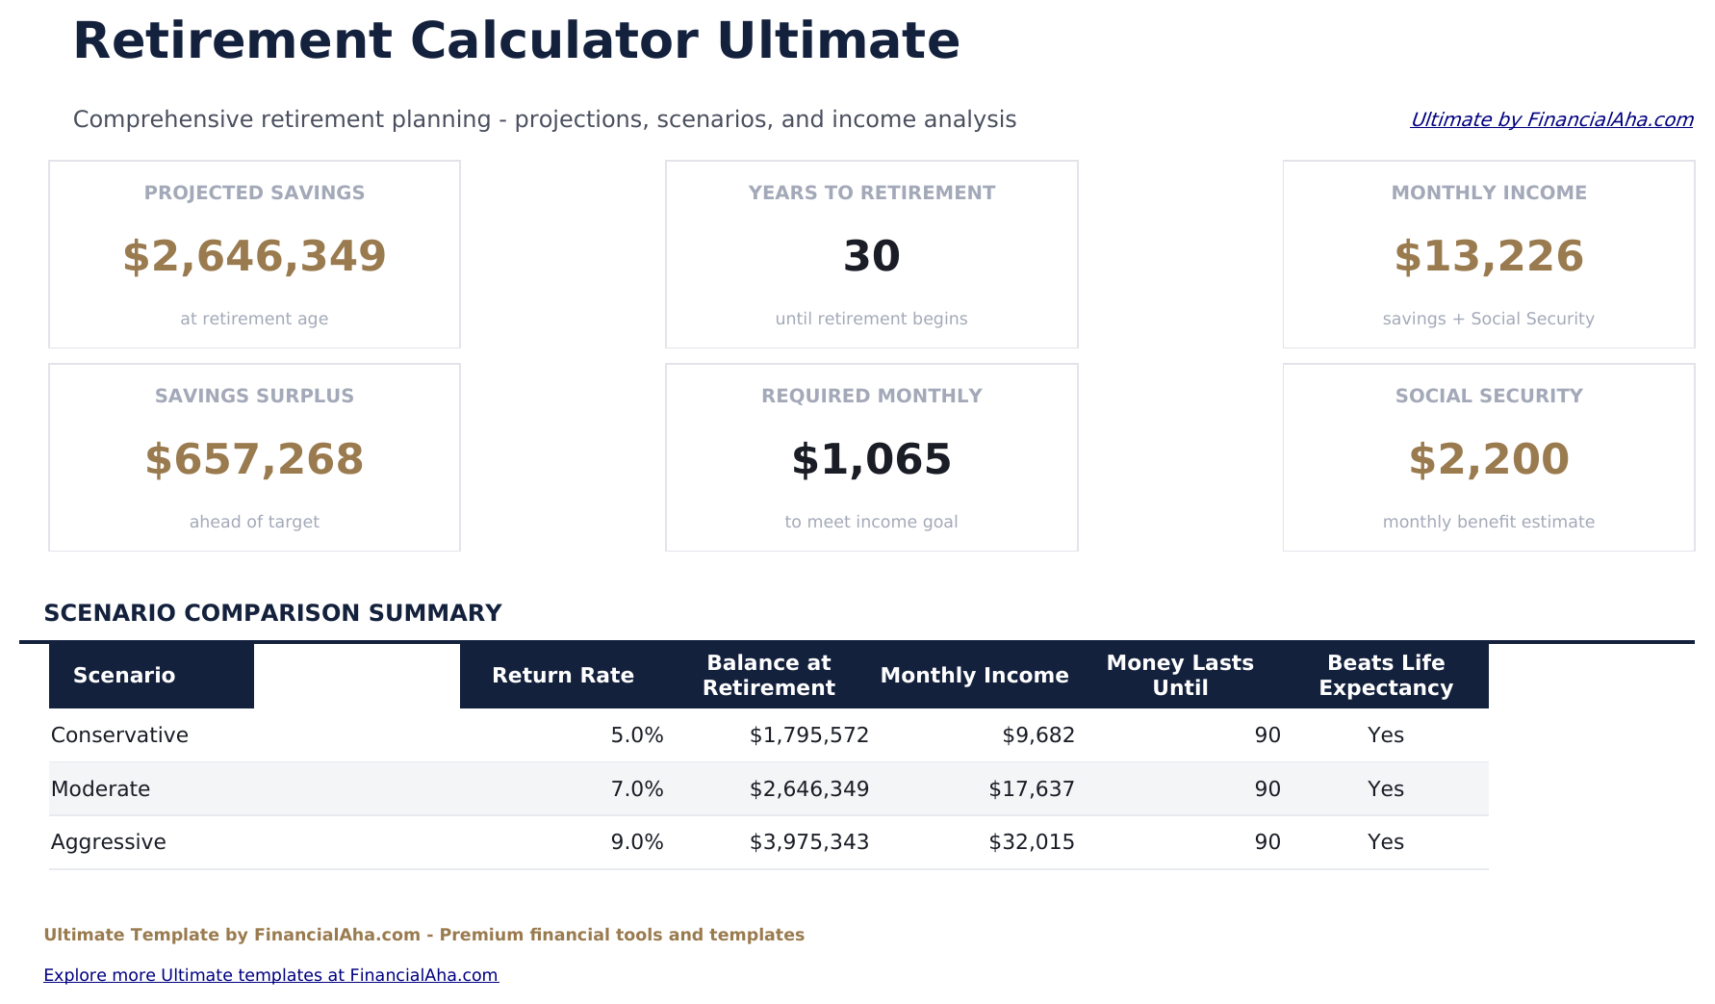The width and height of the screenshot is (1715, 1004).
Task: Select the Monthly Income column header
Action: pos(974,675)
